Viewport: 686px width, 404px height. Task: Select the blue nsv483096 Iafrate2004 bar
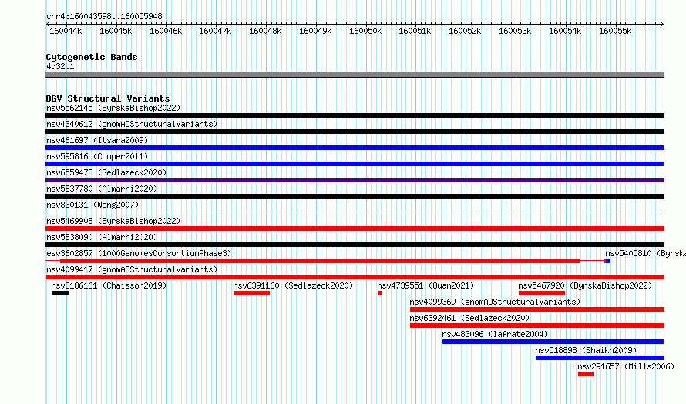click(x=553, y=342)
